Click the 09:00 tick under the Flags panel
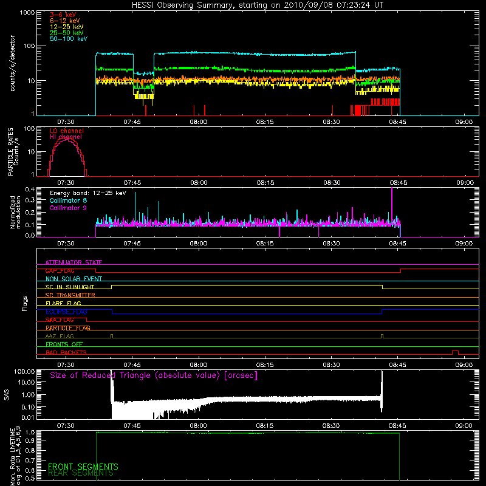Screen dimensions: 486x486 (x=464, y=365)
